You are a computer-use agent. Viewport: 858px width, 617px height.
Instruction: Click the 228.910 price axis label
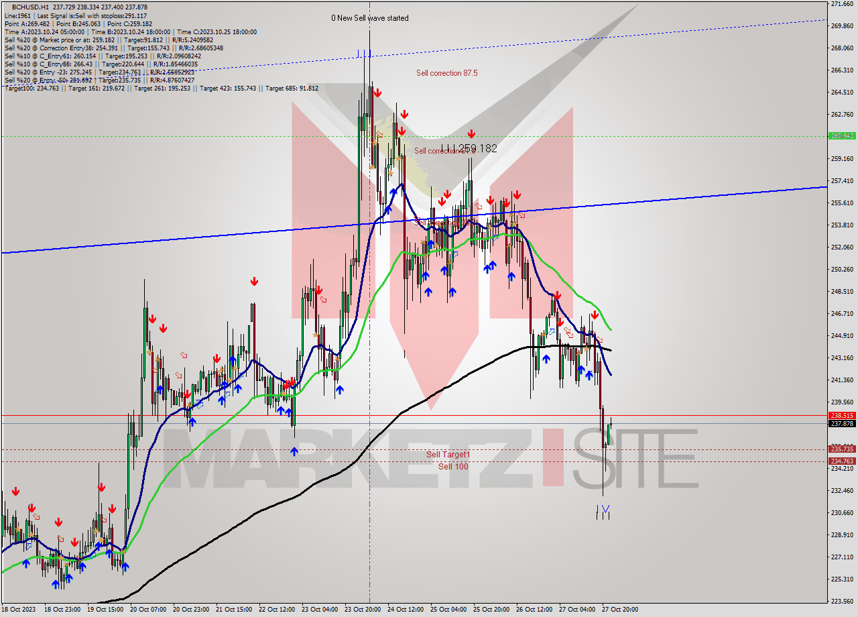pyautogui.click(x=841, y=535)
